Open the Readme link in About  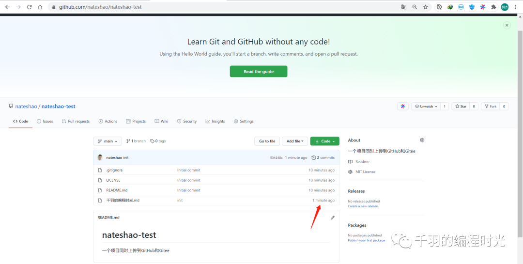coord(358,161)
